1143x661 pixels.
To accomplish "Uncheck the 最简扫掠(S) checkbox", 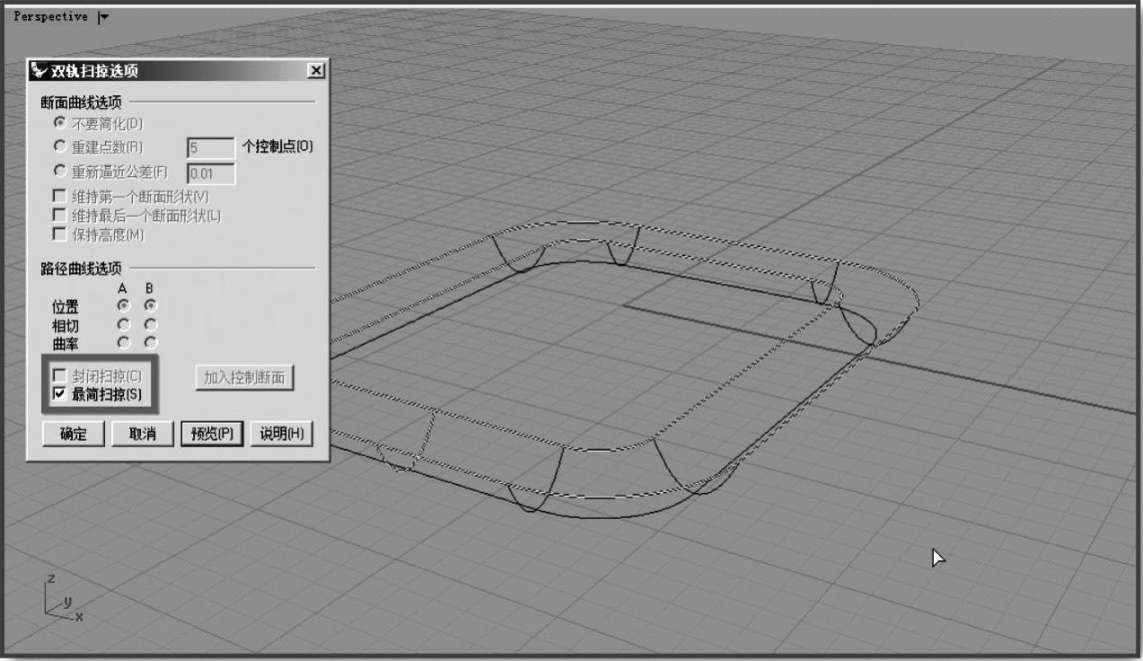I will tap(60, 394).
